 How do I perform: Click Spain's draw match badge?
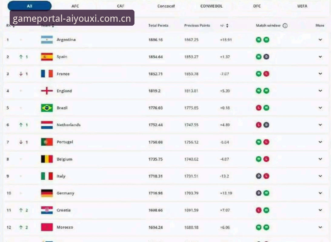266,57
